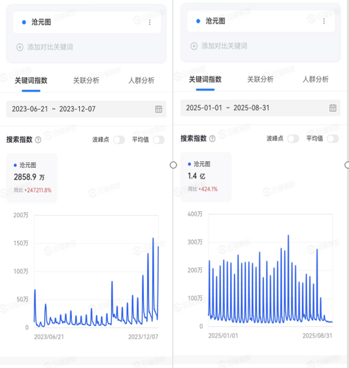Open the 2023-06-21 ~ 2023-12-07 date range field

(x=86, y=109)
